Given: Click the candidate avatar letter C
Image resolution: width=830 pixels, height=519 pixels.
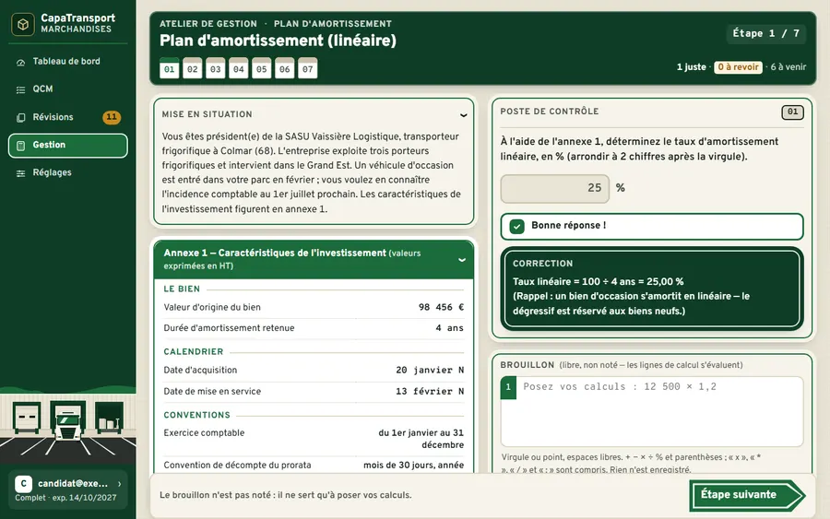Looking at the screenshot, I should [23, 484].
